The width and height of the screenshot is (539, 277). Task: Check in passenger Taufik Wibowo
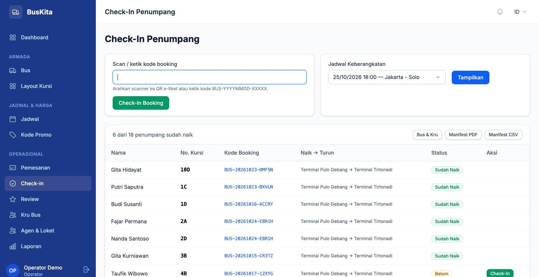coord(500,273)
